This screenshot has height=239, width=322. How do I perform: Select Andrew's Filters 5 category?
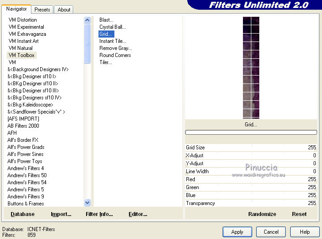(26, 190)
